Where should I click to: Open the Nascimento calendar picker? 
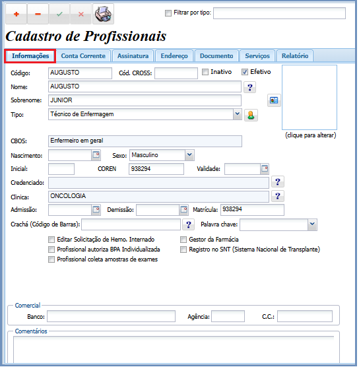(x=96, y=156)
